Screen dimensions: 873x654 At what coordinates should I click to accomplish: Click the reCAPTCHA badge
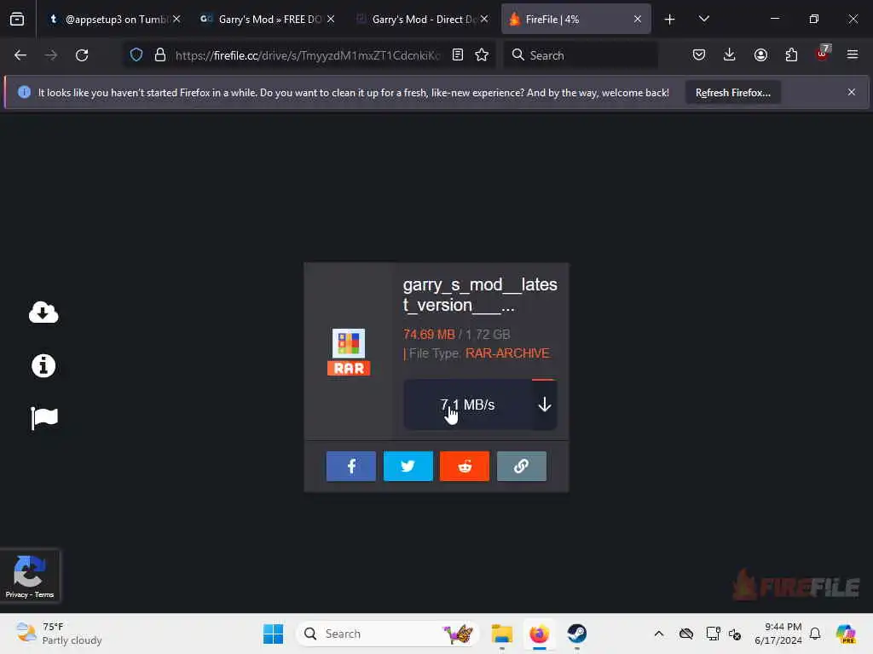click(30, 575)
